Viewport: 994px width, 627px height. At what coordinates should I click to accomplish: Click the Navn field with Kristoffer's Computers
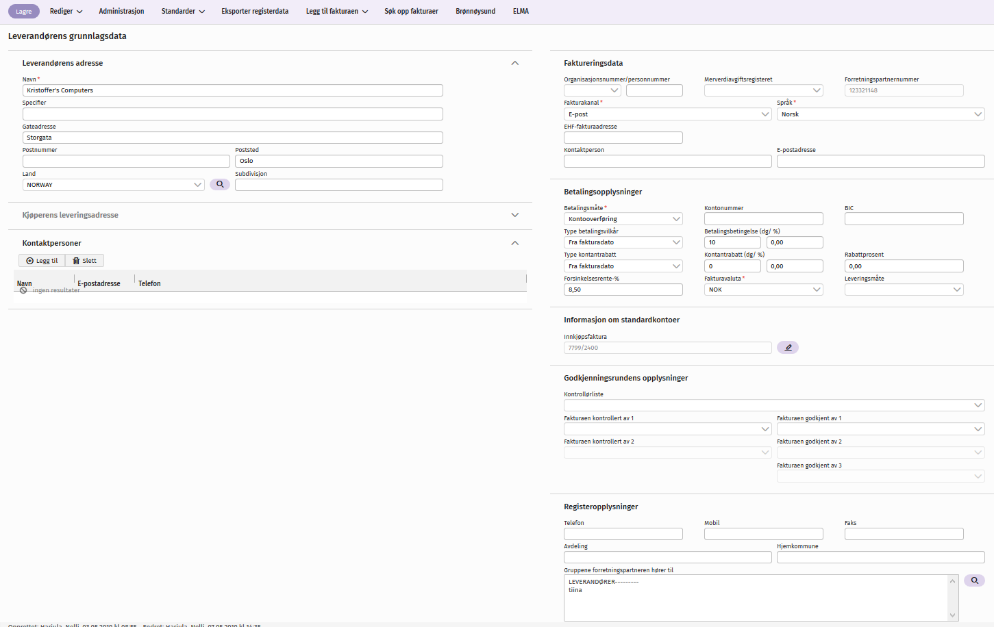point(233,90)
